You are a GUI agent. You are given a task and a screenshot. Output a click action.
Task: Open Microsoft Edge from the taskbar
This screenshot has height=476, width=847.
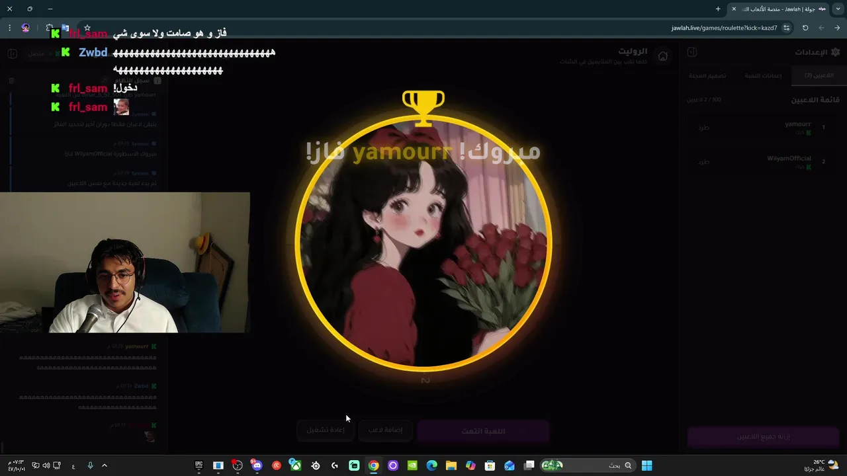[431, 465]
